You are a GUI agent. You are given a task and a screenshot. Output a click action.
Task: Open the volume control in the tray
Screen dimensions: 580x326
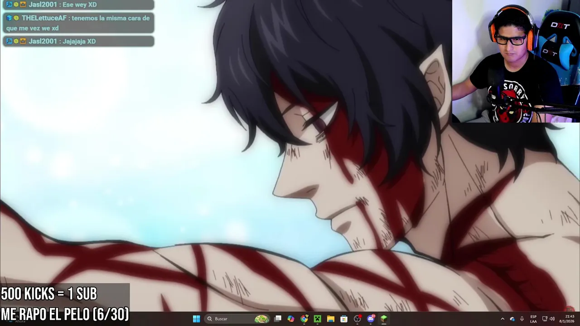click(552, 319)
